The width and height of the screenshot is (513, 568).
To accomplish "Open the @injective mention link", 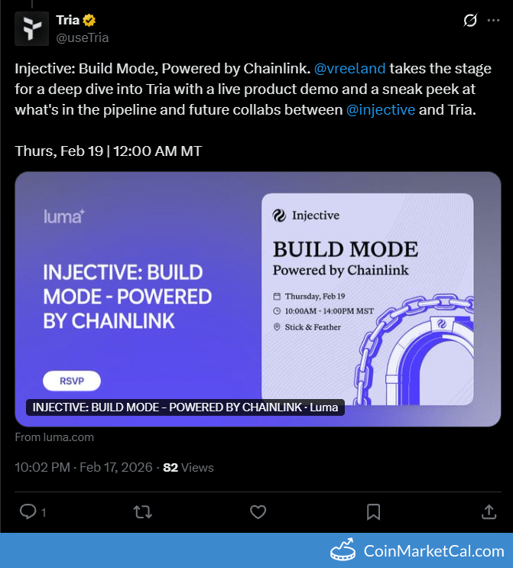I will coord(381,109).
